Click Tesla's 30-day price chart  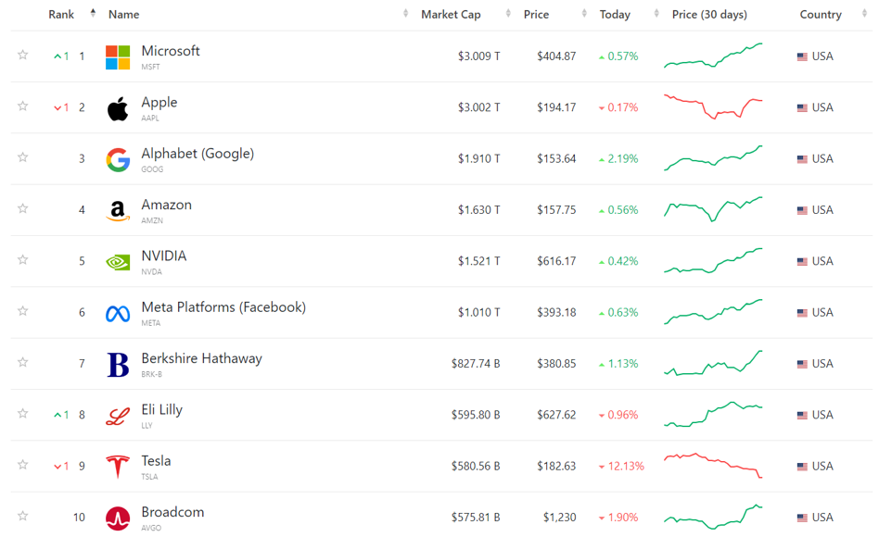point(713,465)
